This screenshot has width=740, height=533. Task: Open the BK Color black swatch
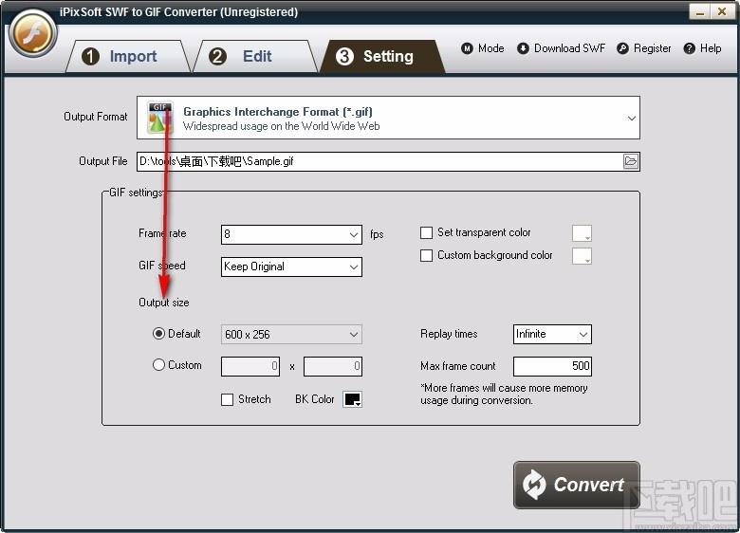[353, 399]
